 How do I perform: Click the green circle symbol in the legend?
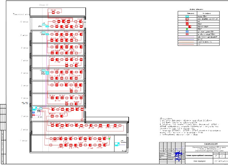pyautogui.click(x=187, y=29)
